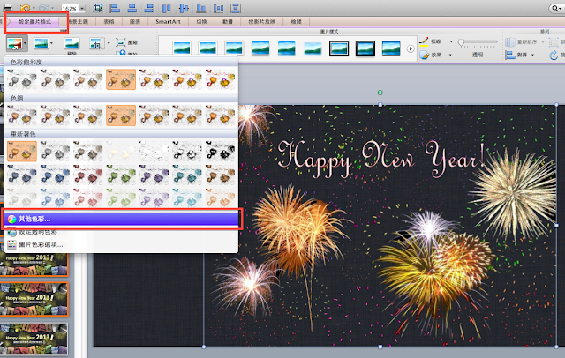
Task: Select the sepia recolor preset
Action: tap(88, 151)
